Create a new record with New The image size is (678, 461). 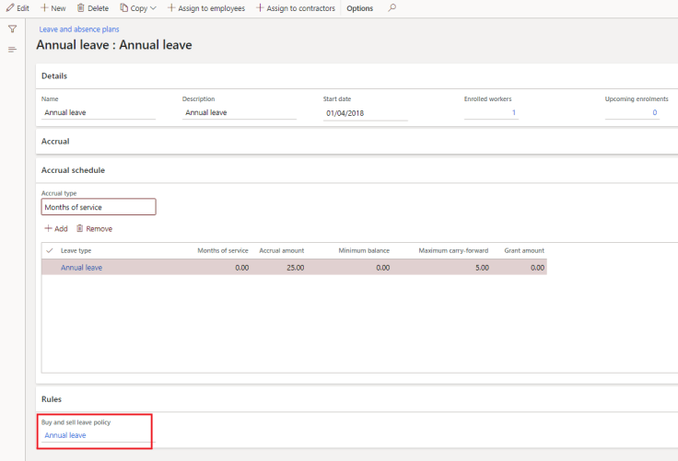(x=53, y=8)
